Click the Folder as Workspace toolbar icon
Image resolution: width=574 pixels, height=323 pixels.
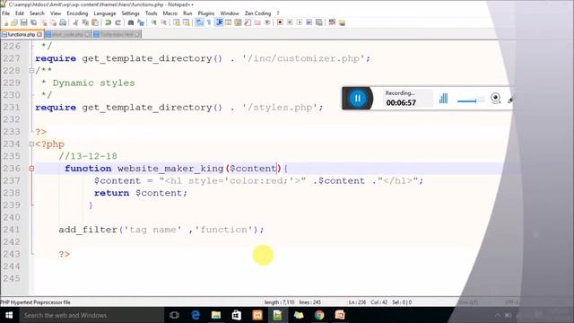[x=257, y=22]
